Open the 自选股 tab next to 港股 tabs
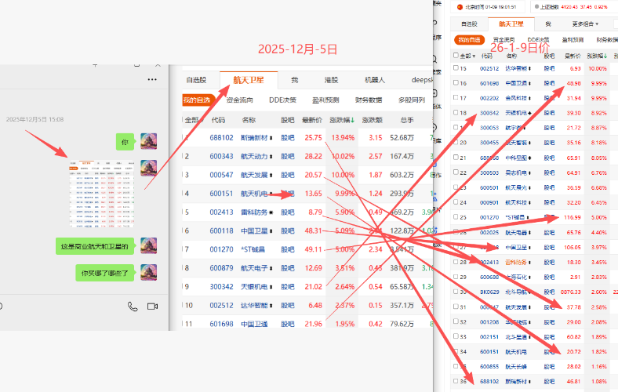 tap(196, 80)
